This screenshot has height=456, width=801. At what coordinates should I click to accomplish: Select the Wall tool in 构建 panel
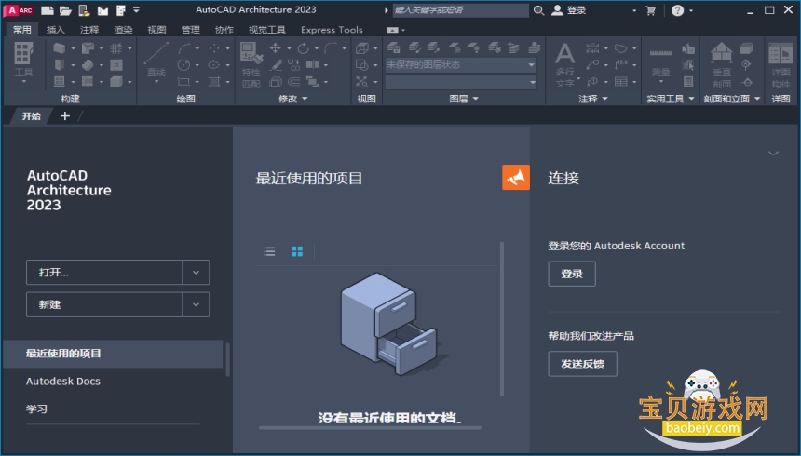(60, 48)
